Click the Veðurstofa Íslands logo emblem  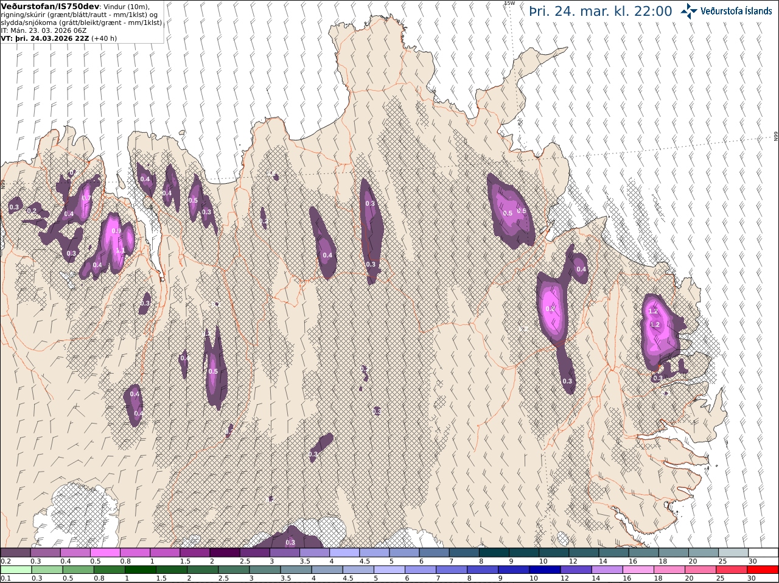tap(689, 10)
